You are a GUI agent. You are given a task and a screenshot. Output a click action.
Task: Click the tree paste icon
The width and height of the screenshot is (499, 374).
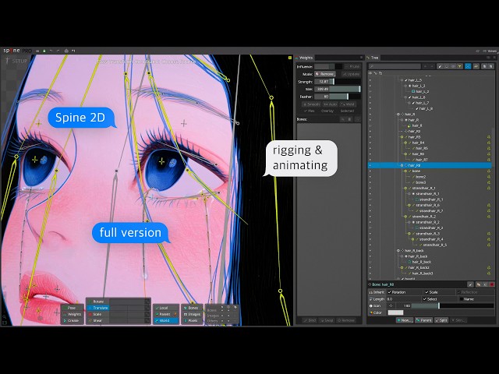point(490,66)
